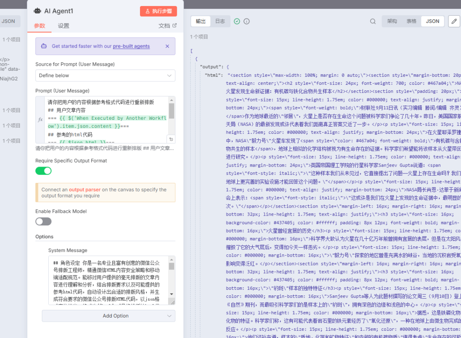
Task: Click the pencil edit output button
Action: pyautogui.click(x=454, y=21)
